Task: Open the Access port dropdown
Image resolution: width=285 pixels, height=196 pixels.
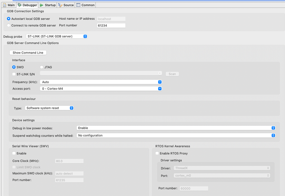Action: pyautogui.click(x=101, y=88)
